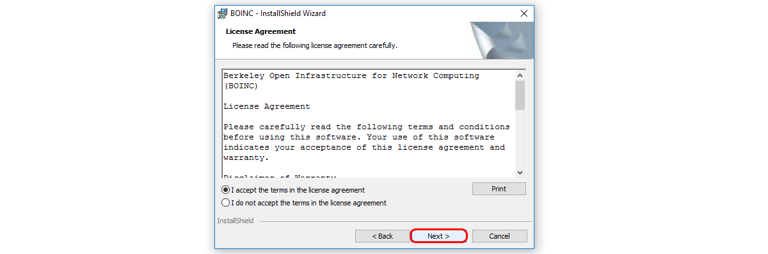Continue with the 'Next >' button
Viewport: 768px width, 254px height.
pyautogui.click(x=438, y=236)
